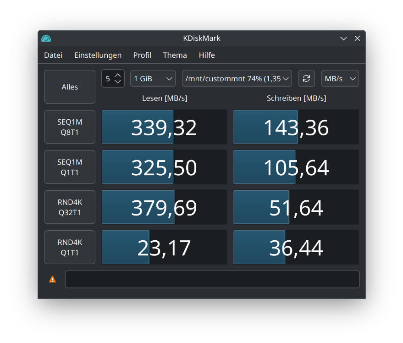Click the 143,36 write result bar
403x343 pixels.
click(x=296, y=127)
